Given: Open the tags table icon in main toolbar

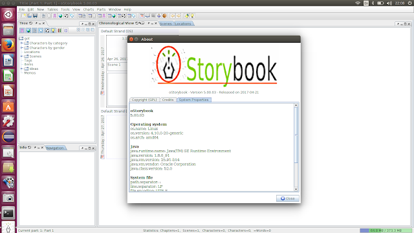Looking at the screenshot, I should tap(131, 16).
